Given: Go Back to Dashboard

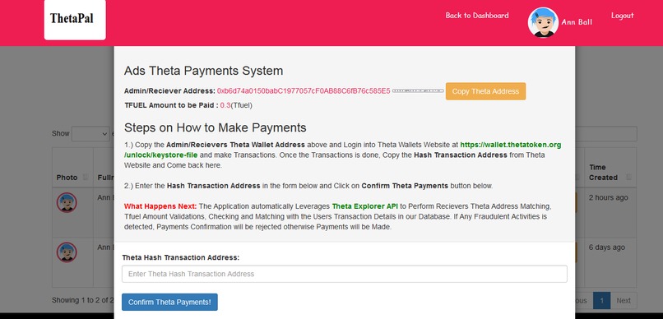Looking at the screenshot, I should 477,16.
